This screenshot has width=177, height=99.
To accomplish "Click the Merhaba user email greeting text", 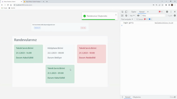I will 44,25.
